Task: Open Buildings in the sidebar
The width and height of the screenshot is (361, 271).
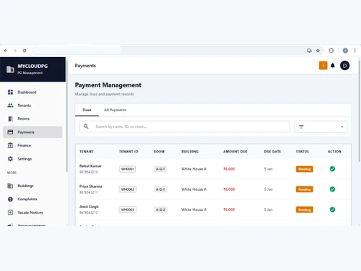Action: coord(32,186)
